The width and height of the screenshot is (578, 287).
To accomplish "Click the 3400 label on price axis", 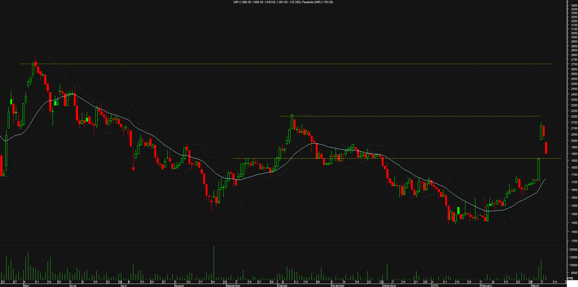I will tap(574, 5).
